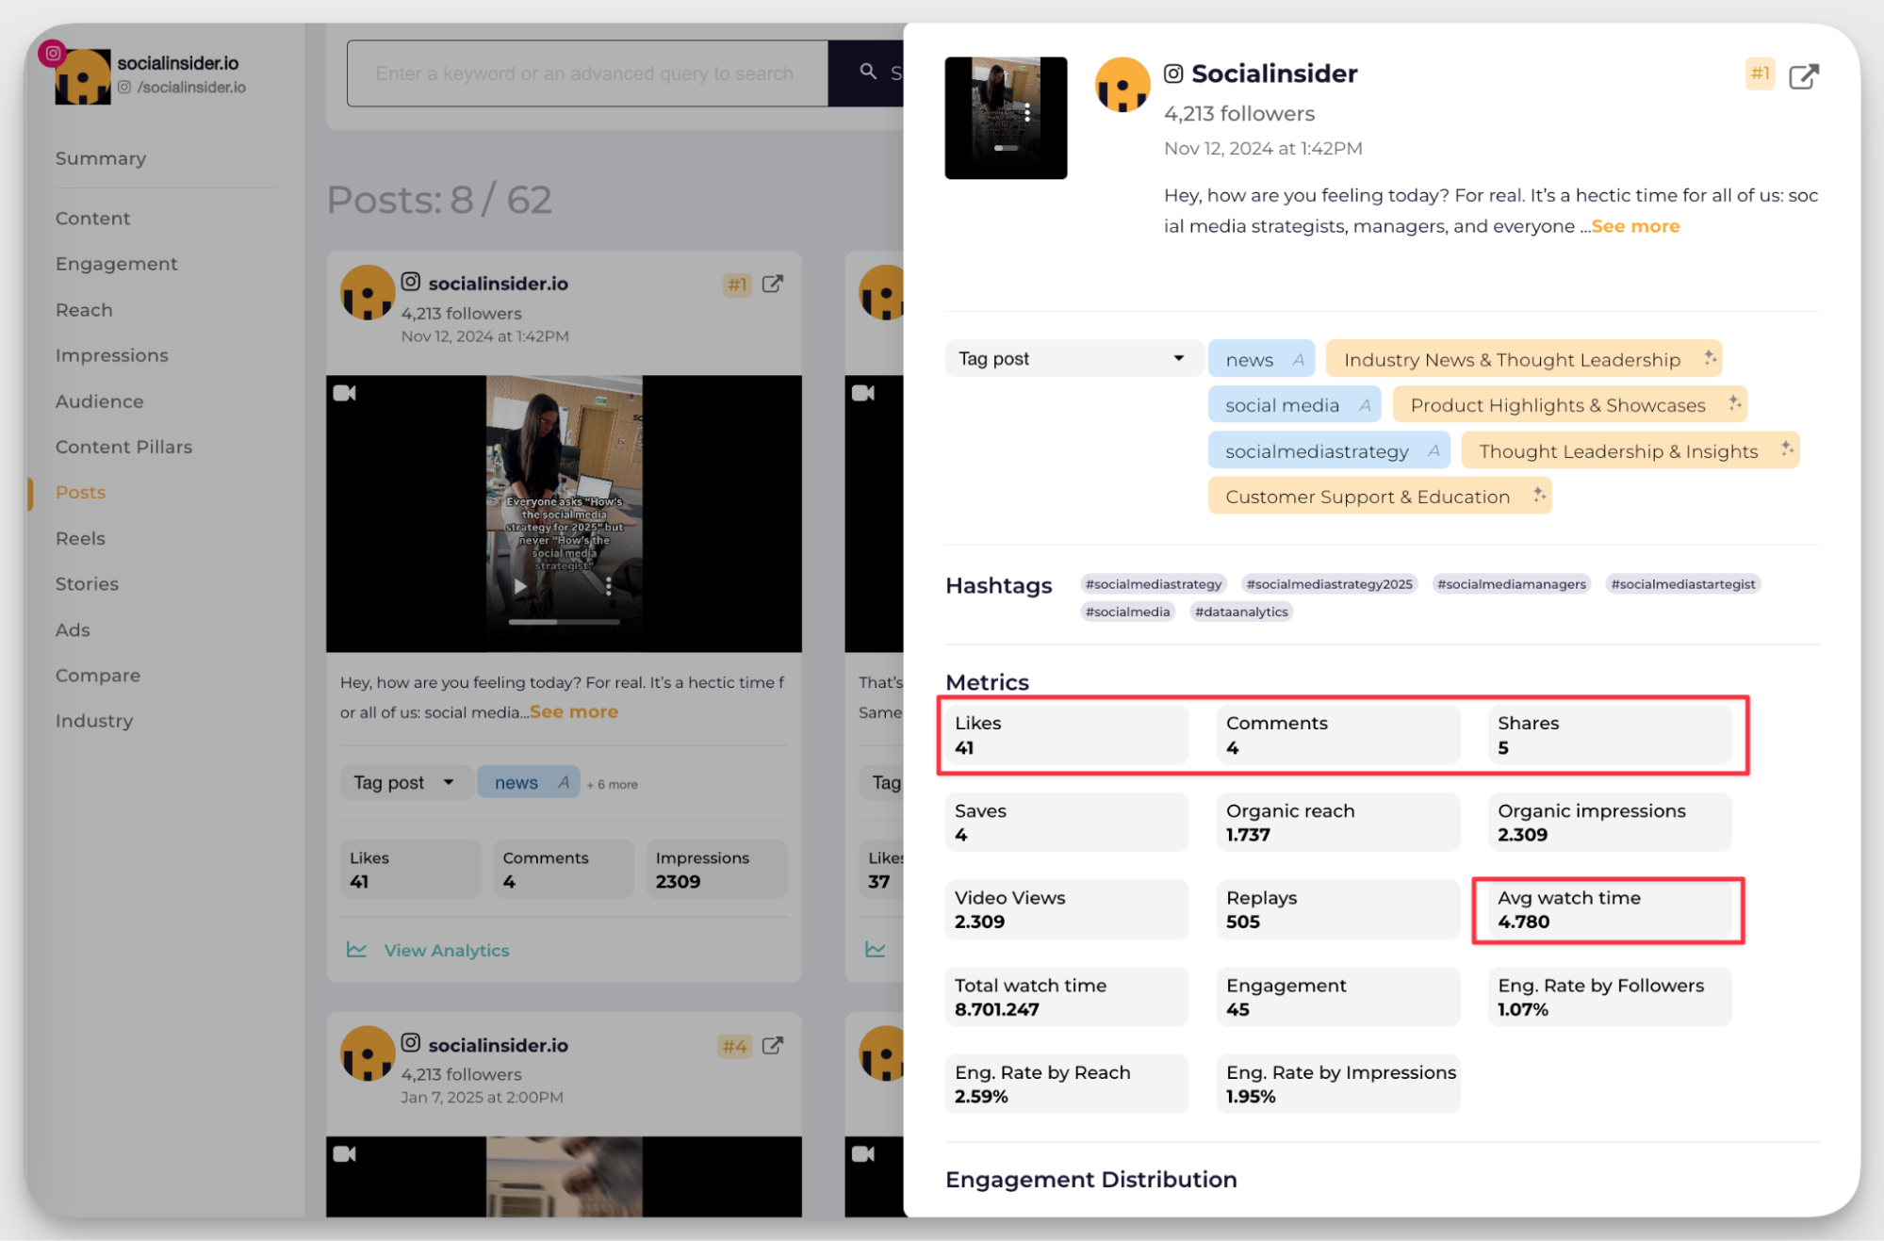
Task: Play the first post video
Action: click(520, 586)
